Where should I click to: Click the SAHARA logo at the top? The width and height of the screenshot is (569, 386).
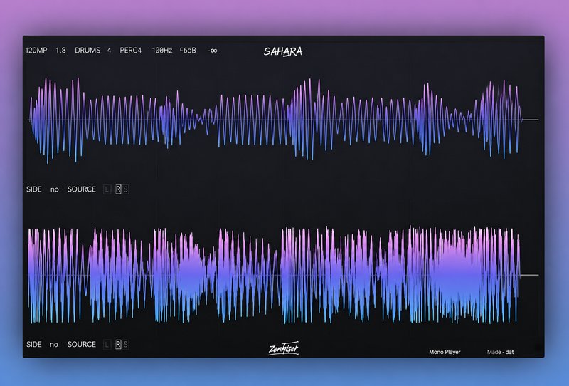coord(282,51)
